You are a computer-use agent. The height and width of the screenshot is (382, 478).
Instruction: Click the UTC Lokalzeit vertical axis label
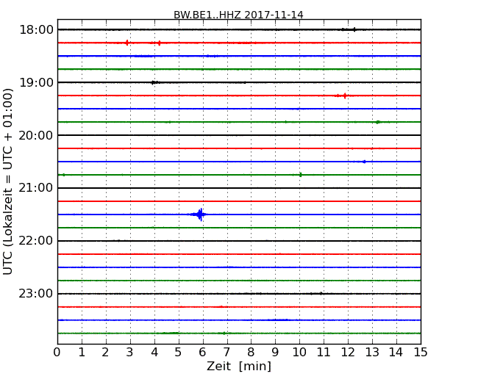(8, 182)
